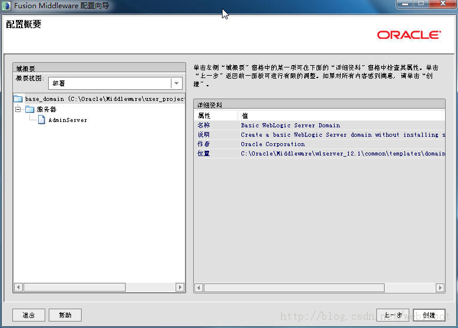The width and height of the screenshot is (458, 328).
Task: Click the value Oracle Corporation
Action: coord(273,144)
